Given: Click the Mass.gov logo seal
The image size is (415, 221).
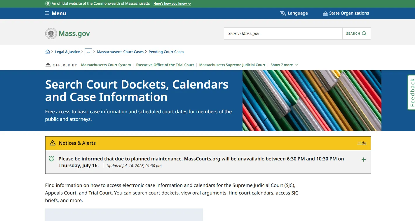Looking at the screenshot, I should (x=51, y=33).
